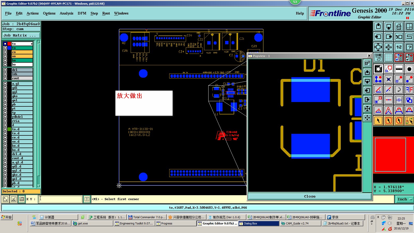The width and height of the screenshot is (414, 233).
Task: Toggle the checkbox for layer drl
Action: [5, 70]
